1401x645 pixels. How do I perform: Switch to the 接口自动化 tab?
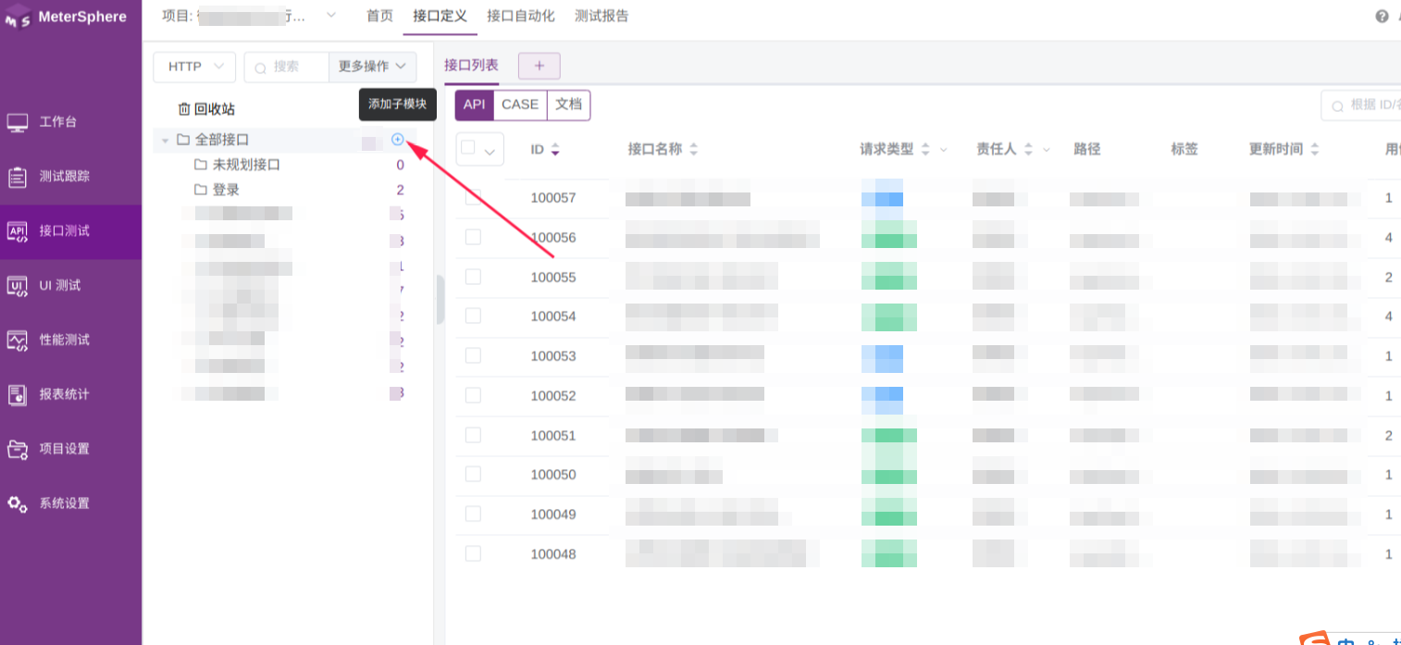521,16
